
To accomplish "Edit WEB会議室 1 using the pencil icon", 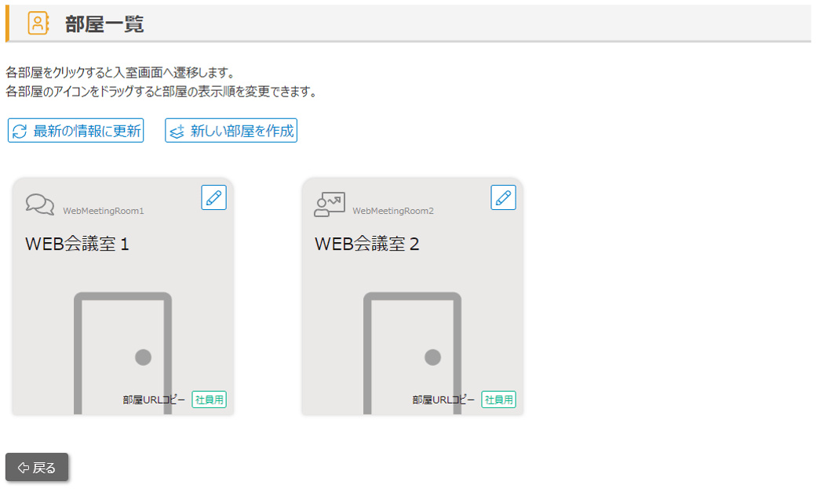I will point(213,197).
